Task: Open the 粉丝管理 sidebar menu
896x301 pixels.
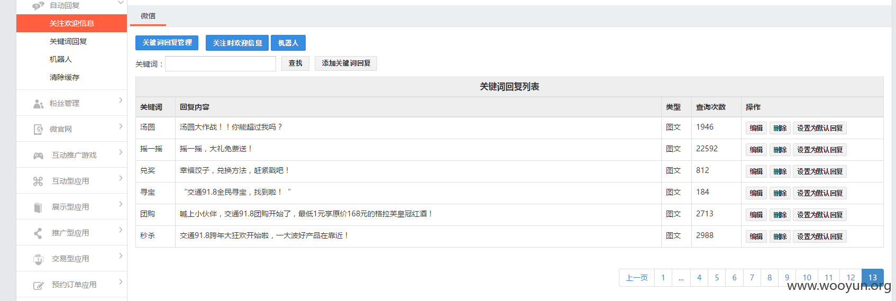Action: click(72, 103)
